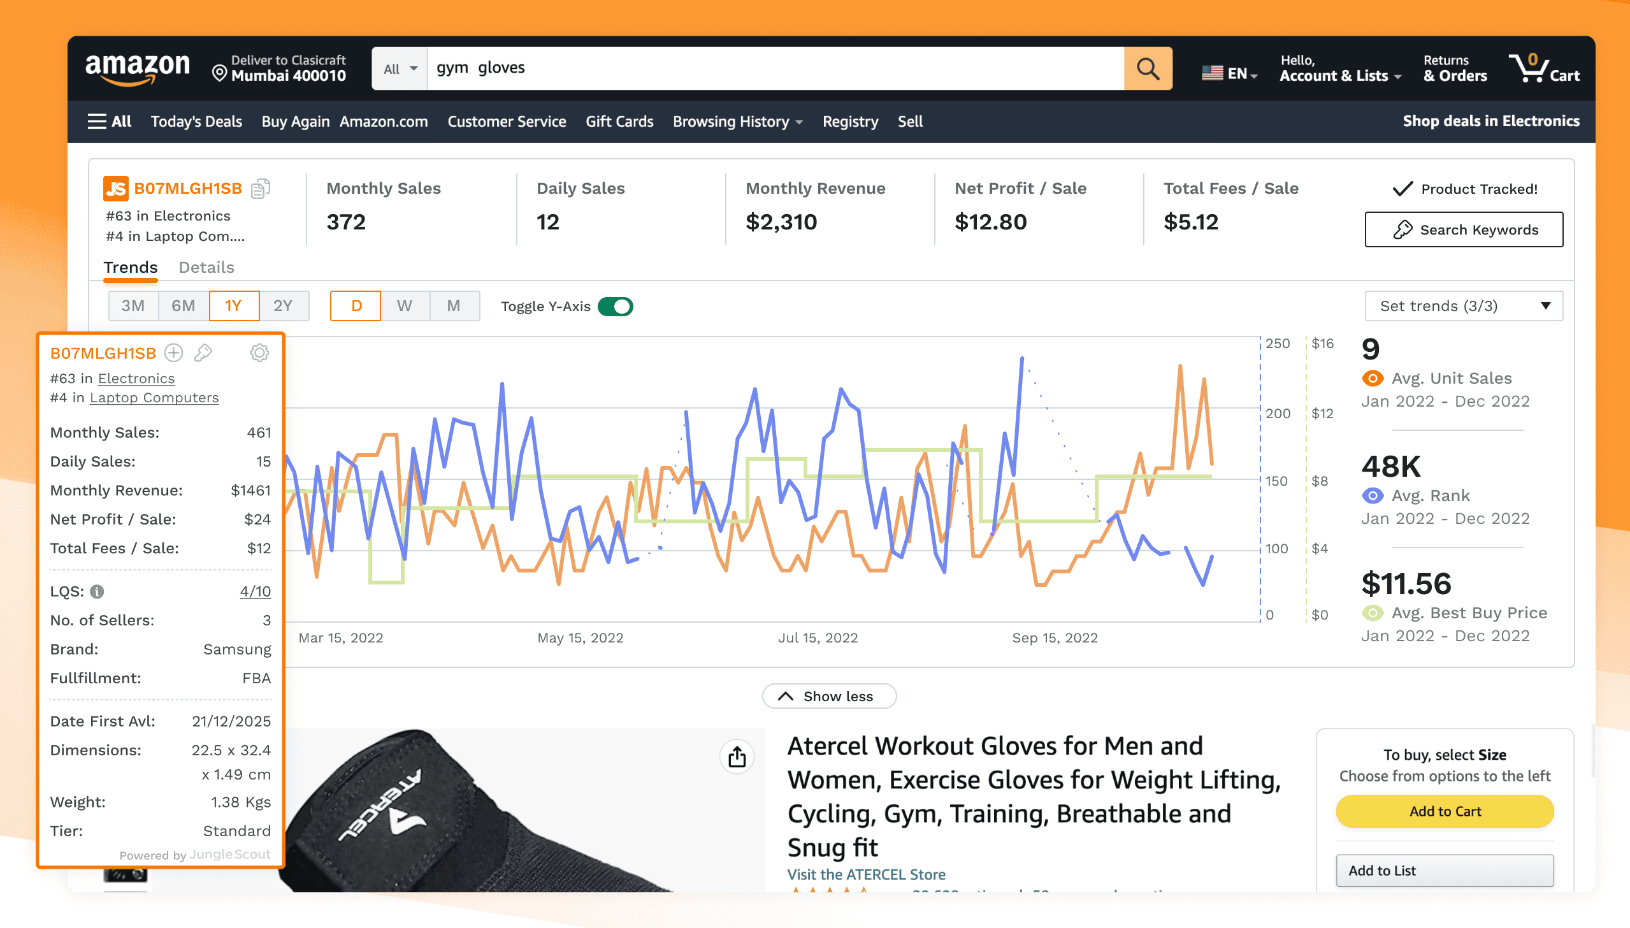Click the keyword search icon in the popup card
The width and height of the screenshot is (1630, 928).
point(203,352)
